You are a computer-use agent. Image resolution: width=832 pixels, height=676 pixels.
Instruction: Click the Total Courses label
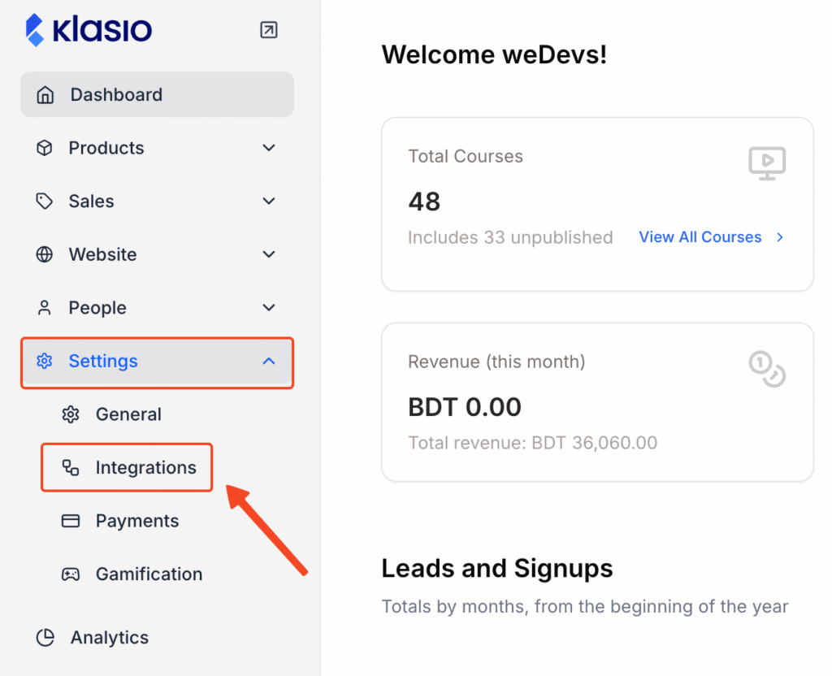466,157
